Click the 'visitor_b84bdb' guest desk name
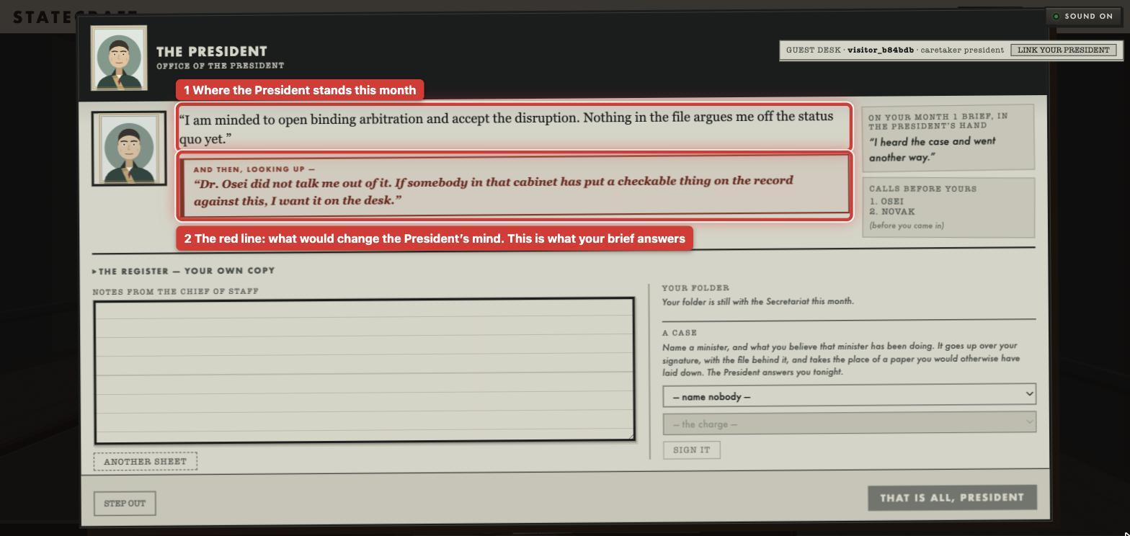The height and width of the screenshot is (536, 1130). click(x=881, y=50)
